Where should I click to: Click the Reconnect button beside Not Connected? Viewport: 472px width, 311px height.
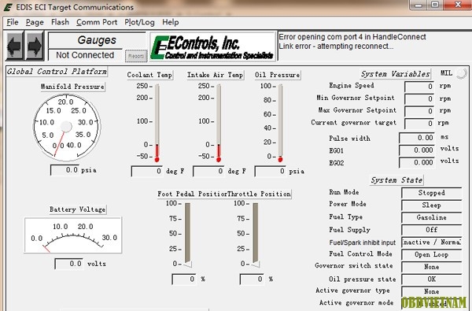(x=136, y=56)
